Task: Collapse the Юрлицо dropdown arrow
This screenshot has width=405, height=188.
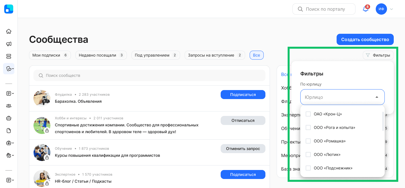Action: (377, 97)
